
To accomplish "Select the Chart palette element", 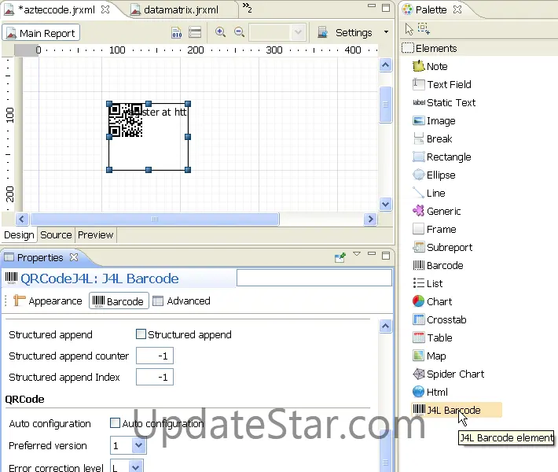I will click(x=432, y=302).
